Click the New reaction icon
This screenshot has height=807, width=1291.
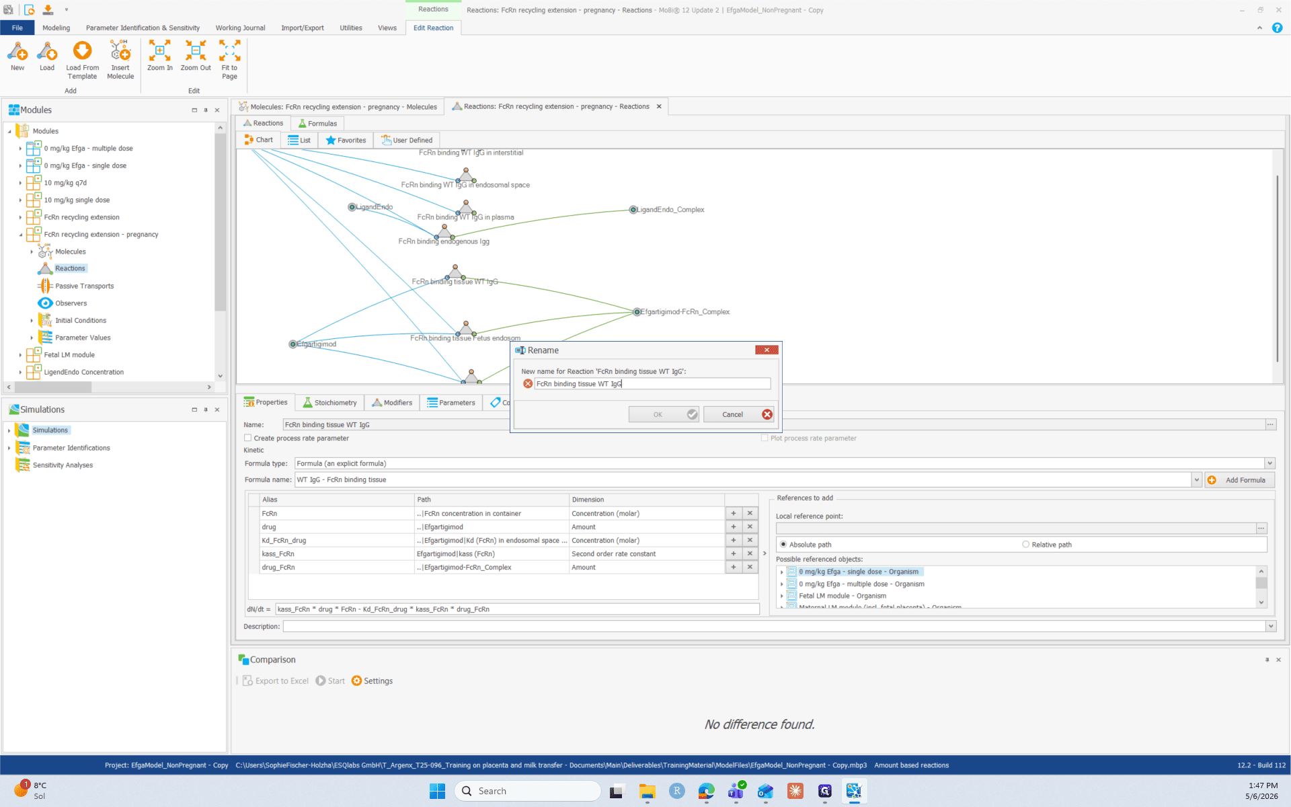pos(17,56)
